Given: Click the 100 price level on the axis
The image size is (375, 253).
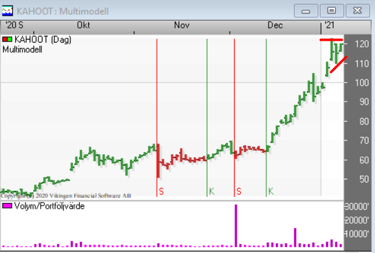Looking at the screenshot, I should coord(362,82).
